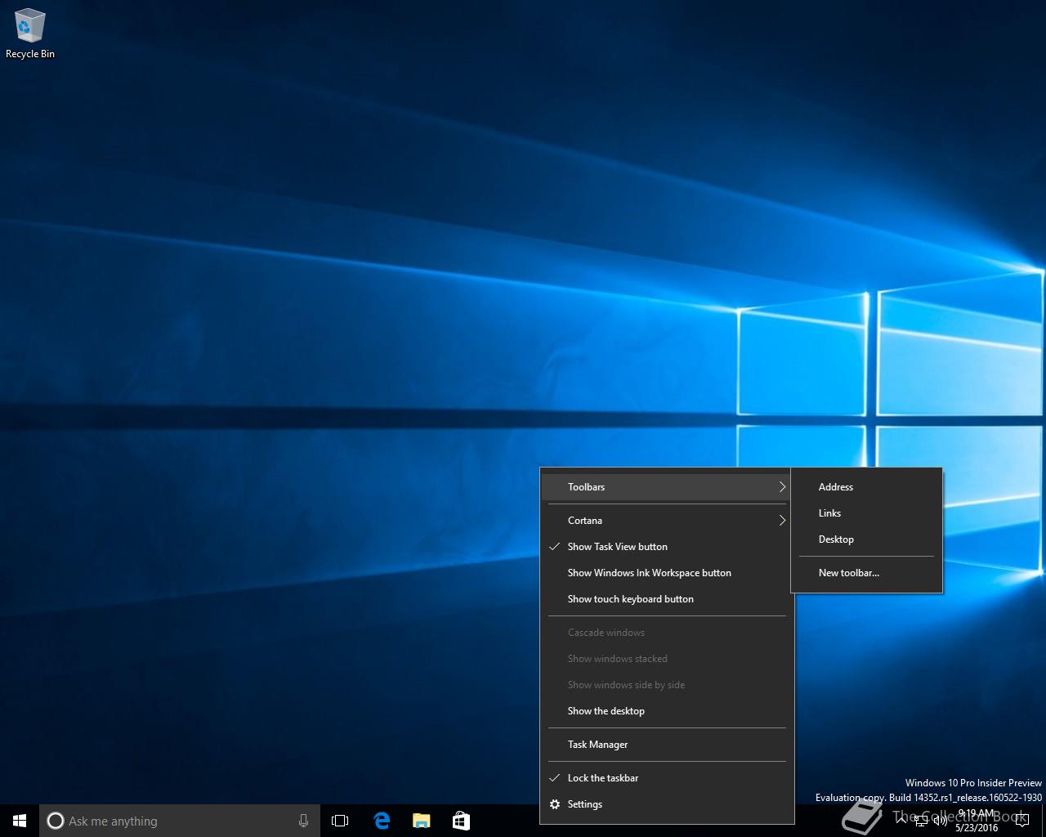1046x837 pixels.
Task: Toggle Show touch keyboard button
Action: pos(667,599)
